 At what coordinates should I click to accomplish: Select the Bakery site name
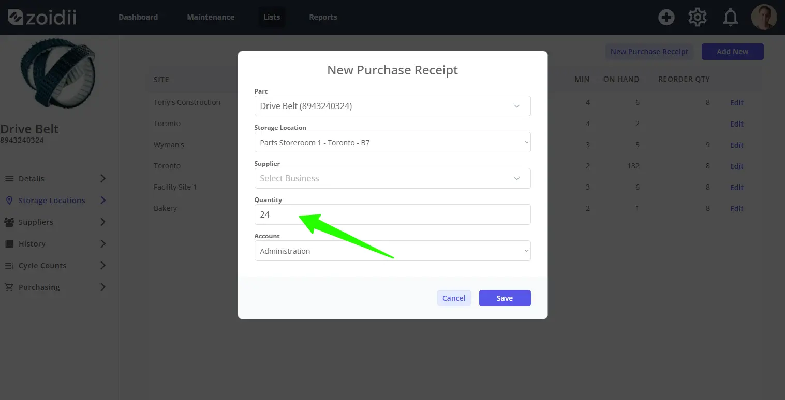coord(165,208)
